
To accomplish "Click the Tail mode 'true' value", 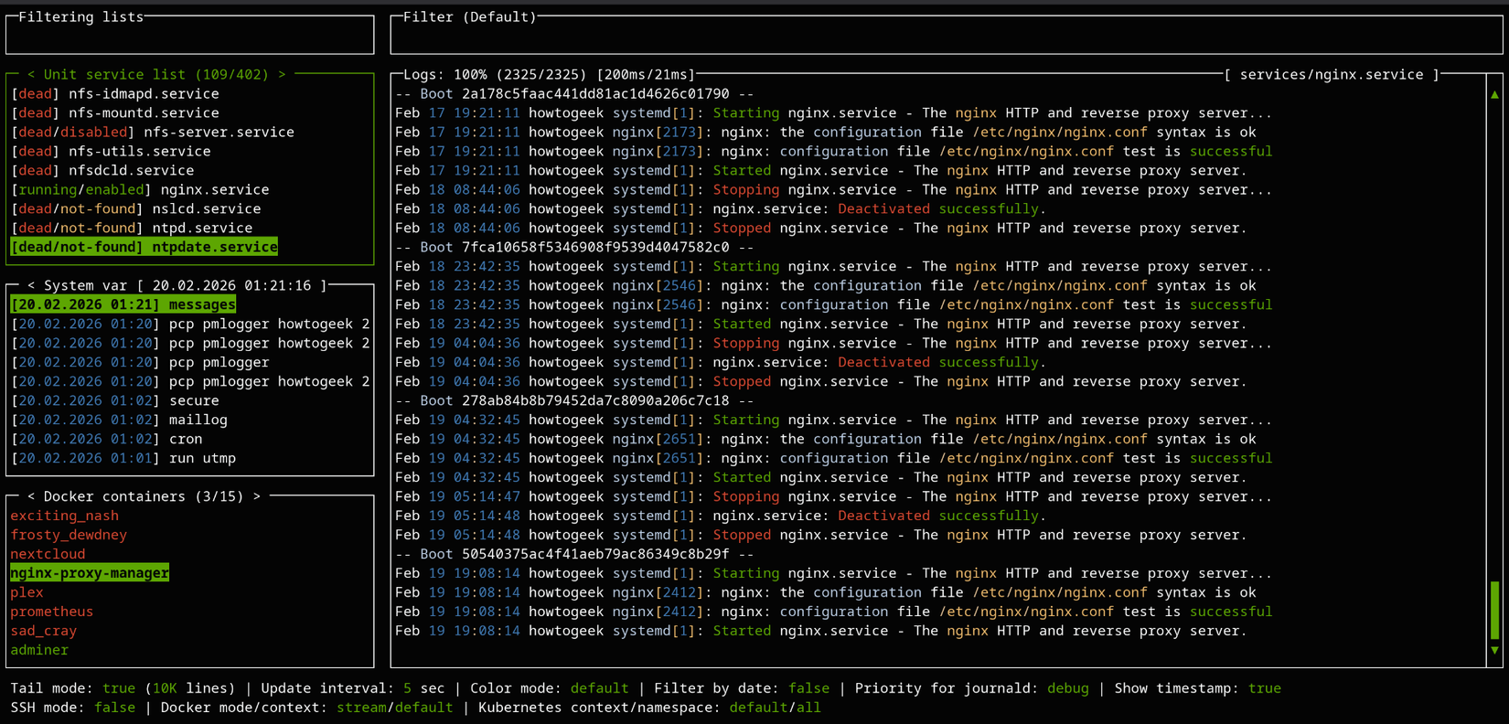I will 119,689.
